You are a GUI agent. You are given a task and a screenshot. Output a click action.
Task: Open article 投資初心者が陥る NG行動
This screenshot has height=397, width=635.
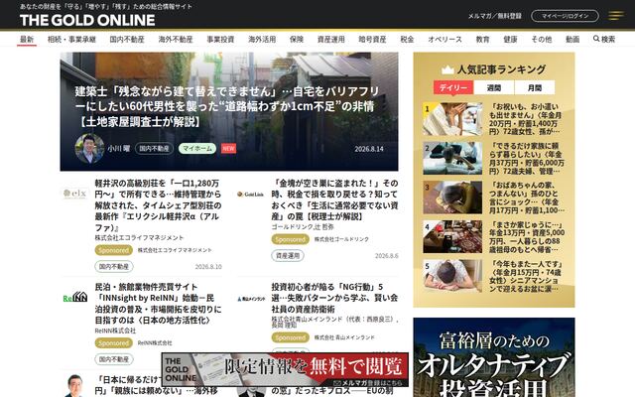(x=334, y=298)
